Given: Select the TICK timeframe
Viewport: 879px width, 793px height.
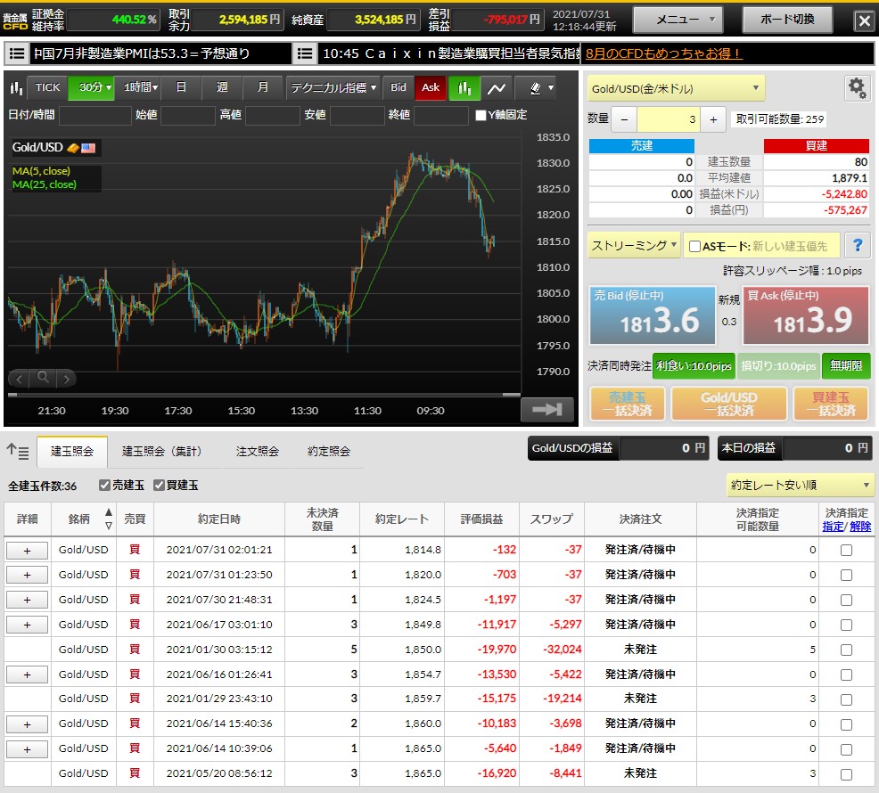Looking at the screenshot, I should pyautogui.click(x=47, y=88).
